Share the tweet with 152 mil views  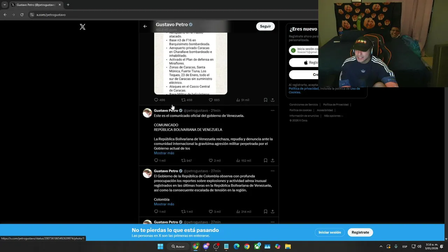click(x=273, y=161)
